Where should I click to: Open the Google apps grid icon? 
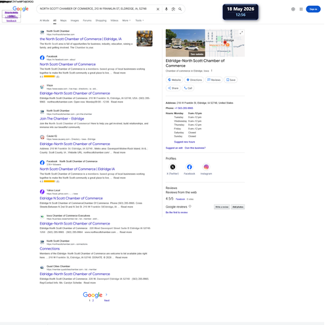tap(301, 9)
